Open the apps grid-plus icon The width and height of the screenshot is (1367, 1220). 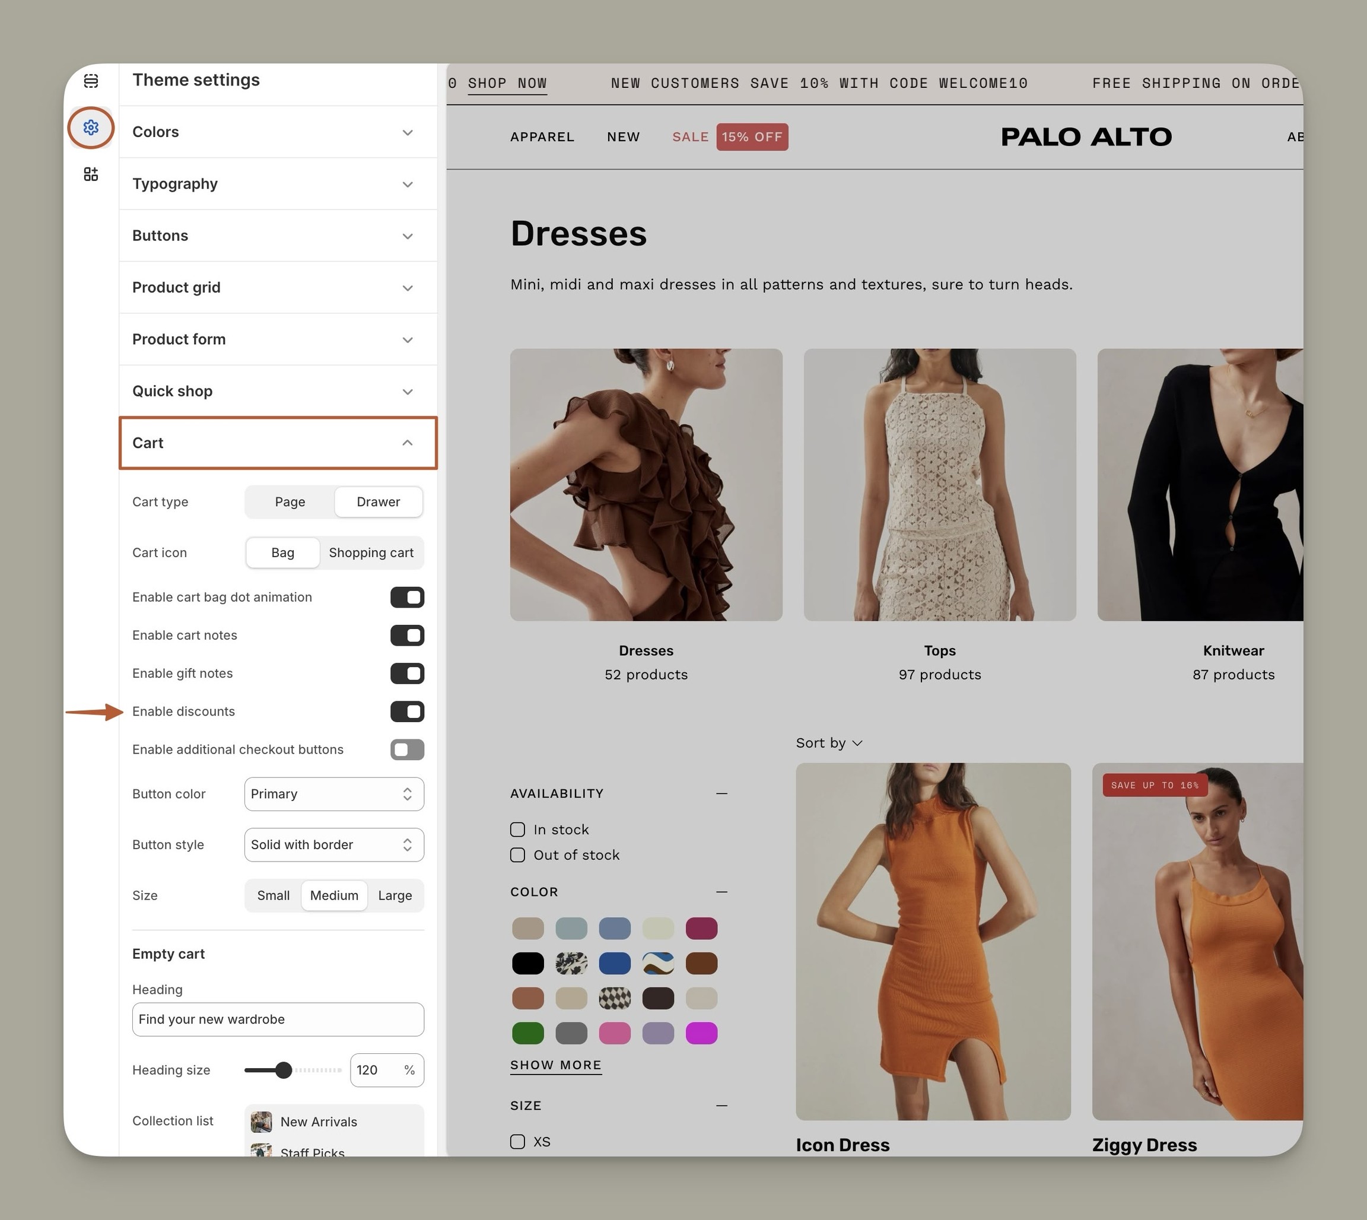pos(91,174)
